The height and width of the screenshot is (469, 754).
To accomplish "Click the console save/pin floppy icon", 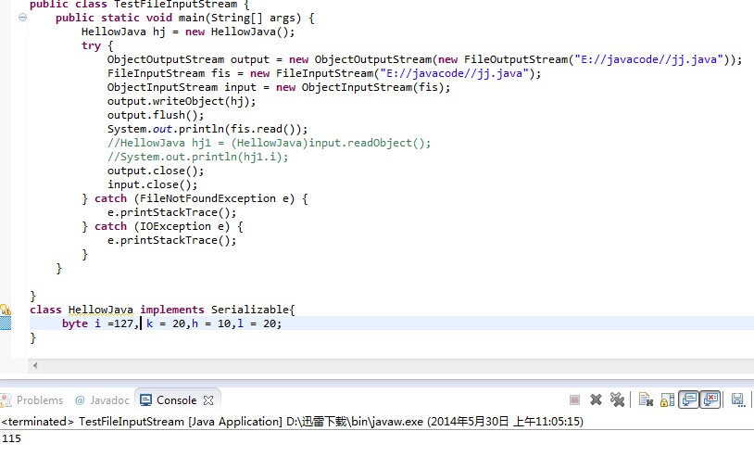I will tap(737, 399).
